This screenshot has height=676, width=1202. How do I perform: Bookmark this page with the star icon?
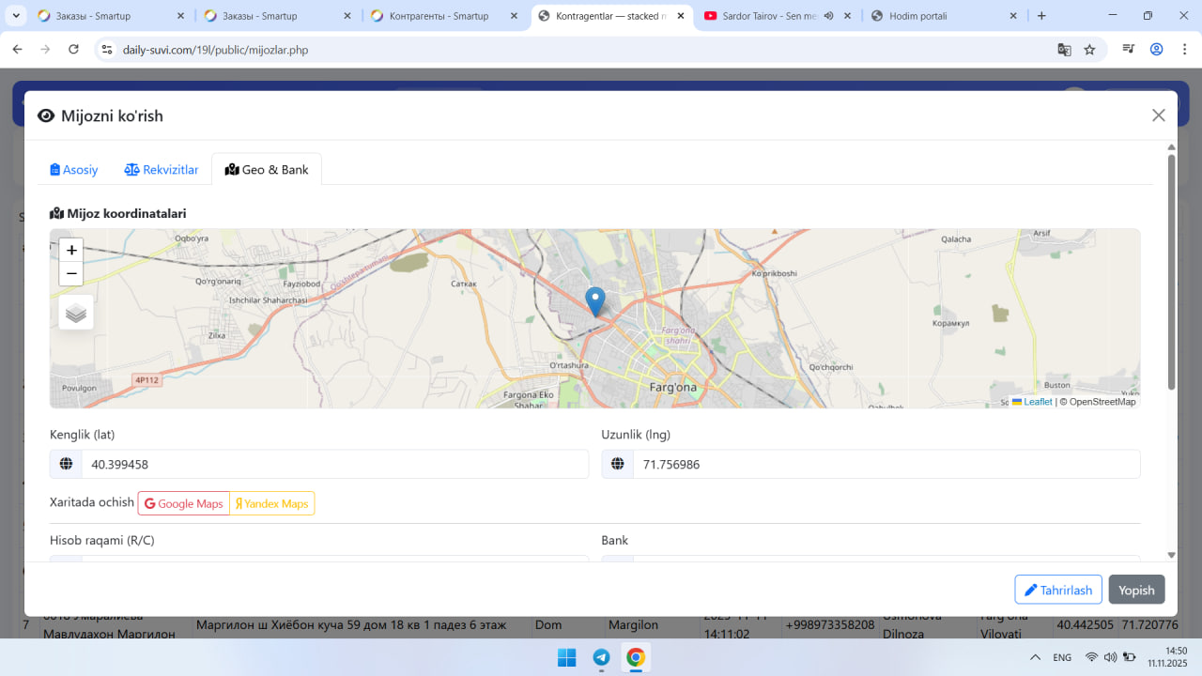pyautogui.click(x=1089, y=50)
